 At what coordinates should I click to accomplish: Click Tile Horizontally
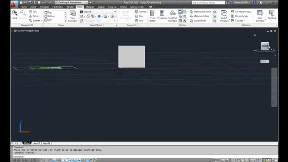tap(241, 12)
